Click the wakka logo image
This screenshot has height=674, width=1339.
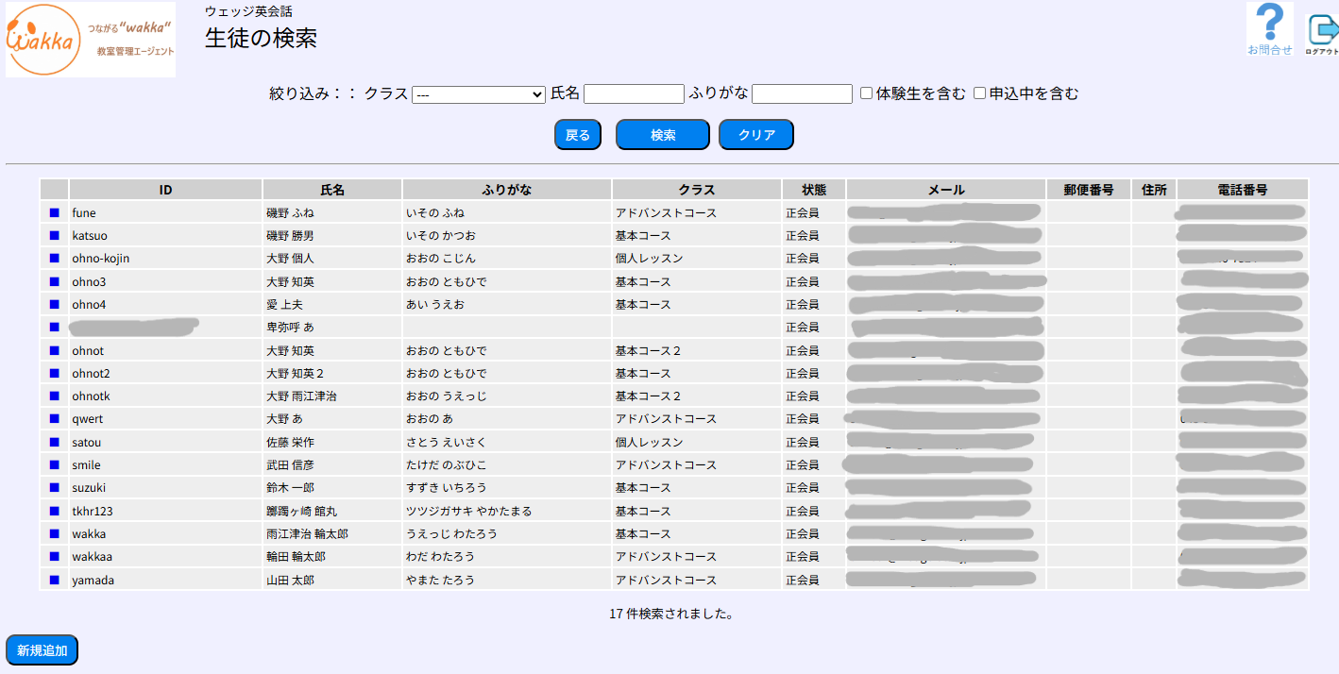91,40
